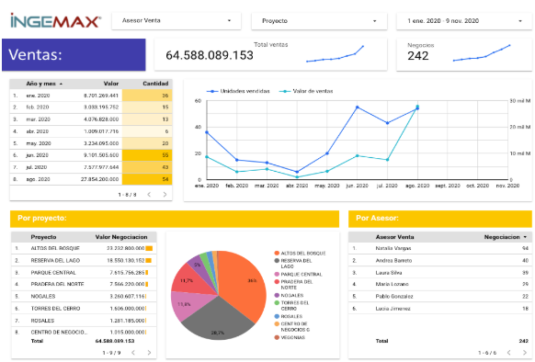Select advisor Andrea Barreto row

tap(440, 261)
